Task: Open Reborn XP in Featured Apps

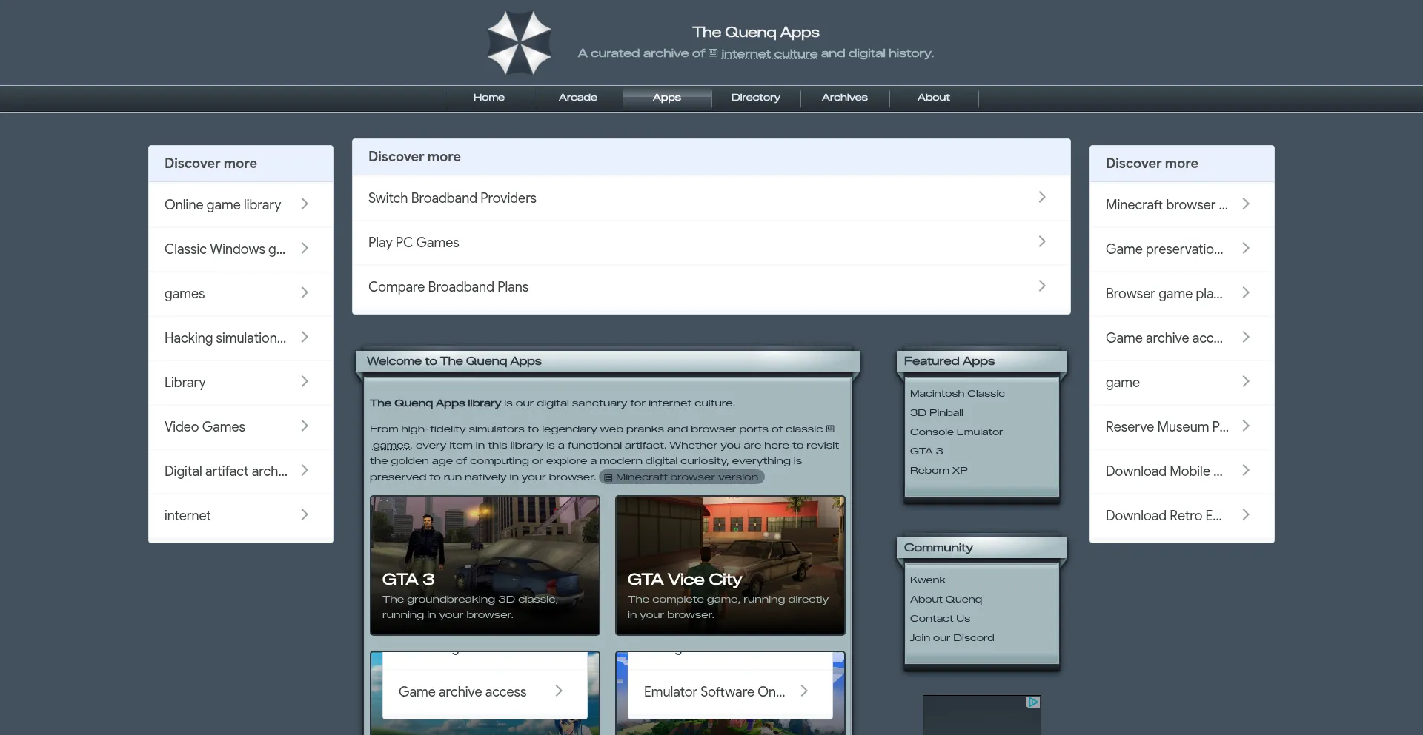Action: coord(939,471)
